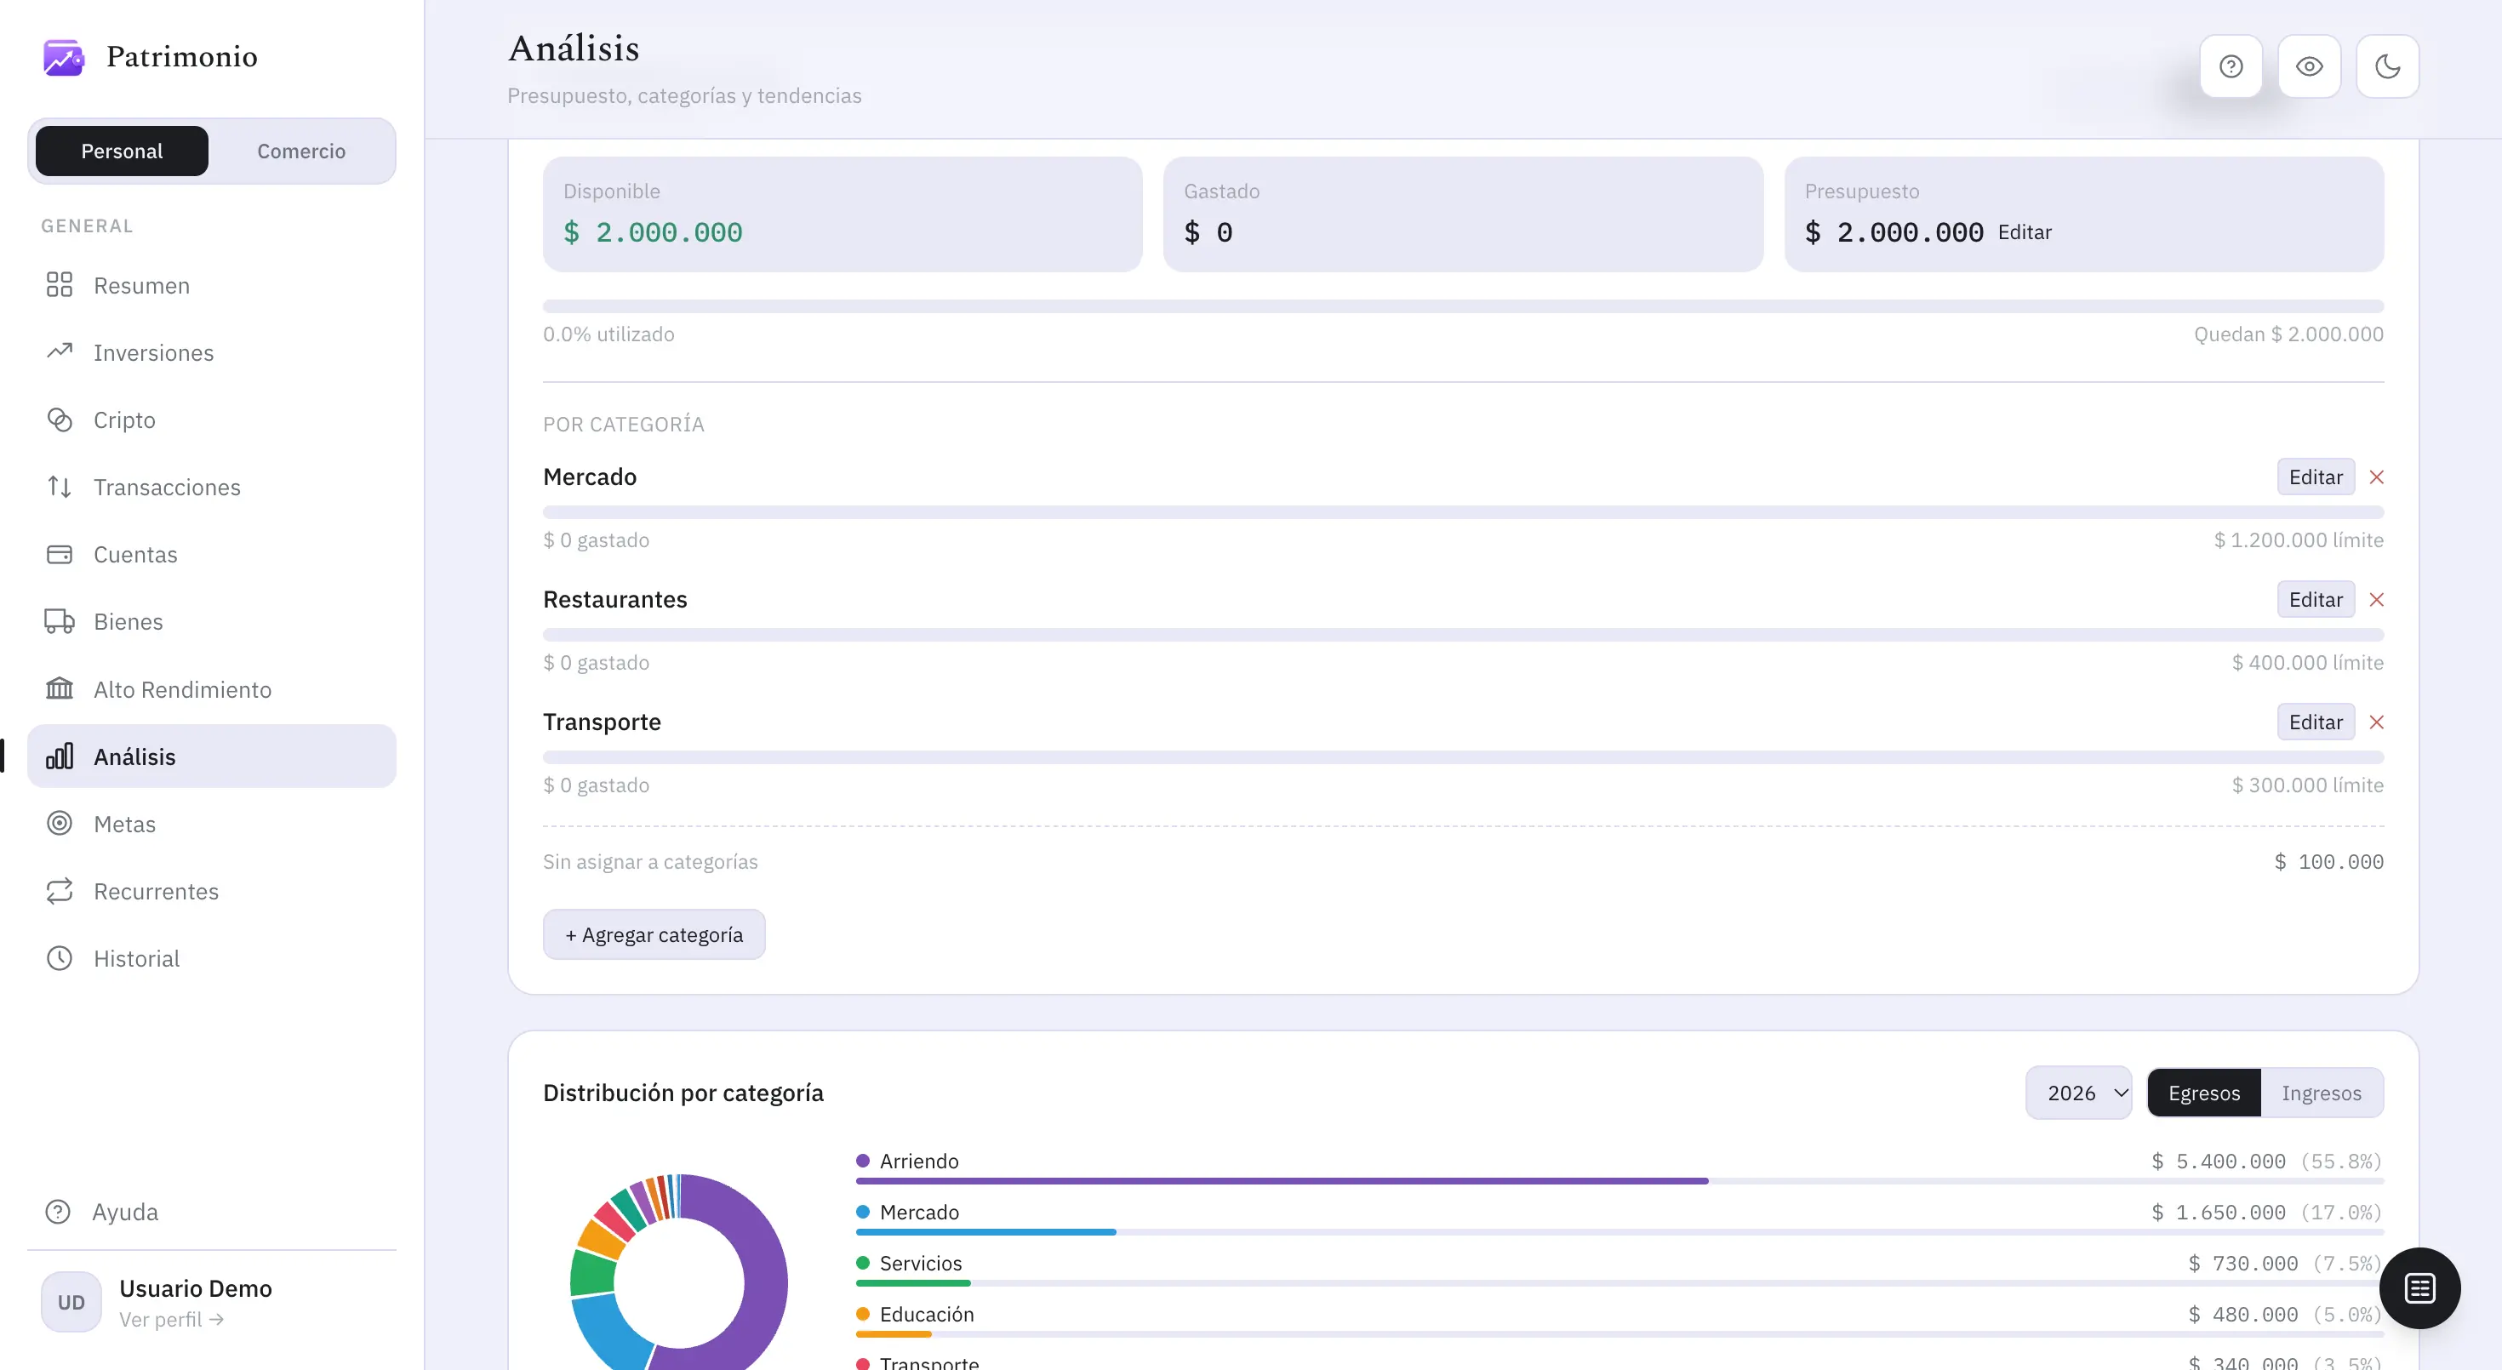The width and height of the screenshot is (2502, 1370).
Task: Expand the 2026 year dropdown
Action: (x=2078, y=1093)
